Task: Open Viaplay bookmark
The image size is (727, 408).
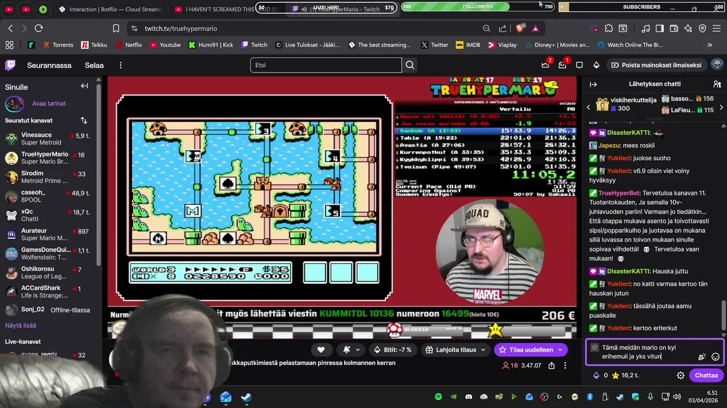Action: [502, 45]
